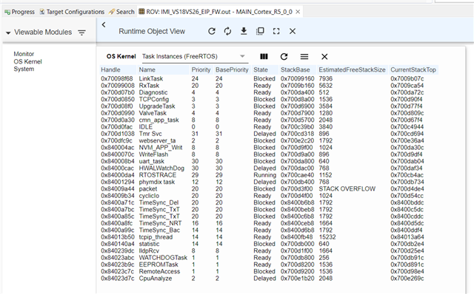This screenshot has width=474, height=294.
Task: Open the hamburger menu in OS Kernel panel
Action: tap(304, 56)
